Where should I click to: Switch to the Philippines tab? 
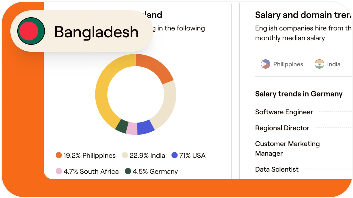288,64
